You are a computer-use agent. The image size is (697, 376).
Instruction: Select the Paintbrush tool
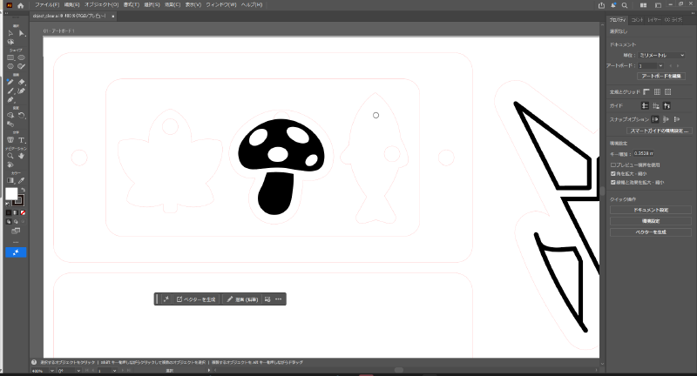[10, 91]
